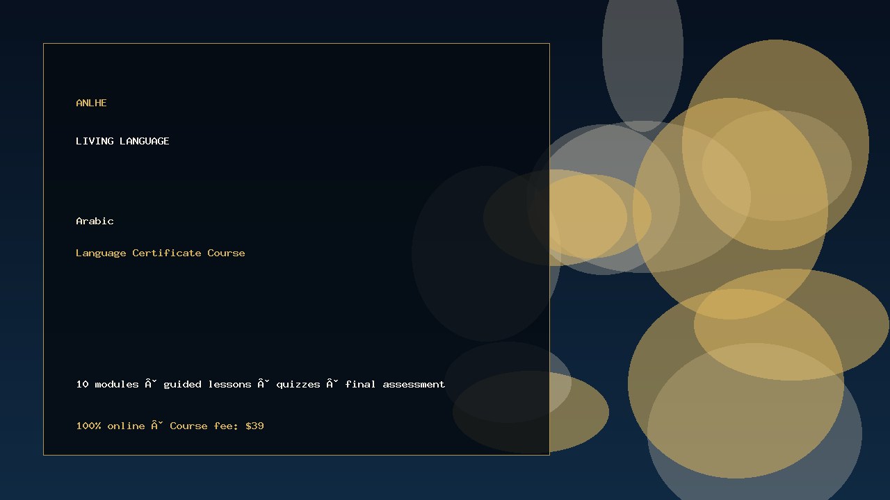Select the "LIVING LANGUAGE" heading
The width and height of the screenshot is (890, 500).
coord(122,141)
